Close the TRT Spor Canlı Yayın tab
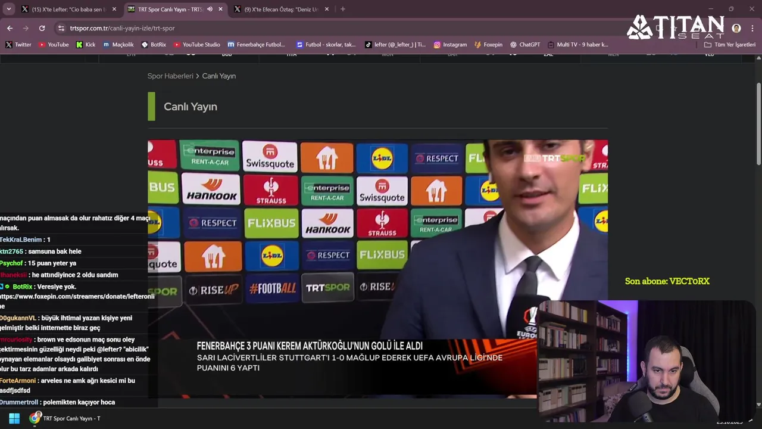 coord(220,9)
